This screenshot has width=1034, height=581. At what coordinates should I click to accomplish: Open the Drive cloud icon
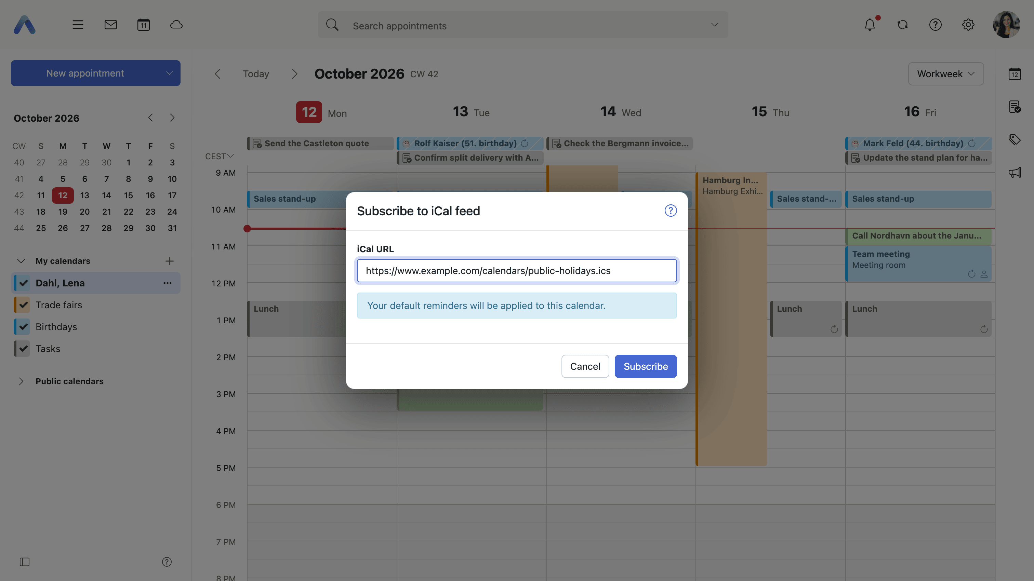point(176,25)
